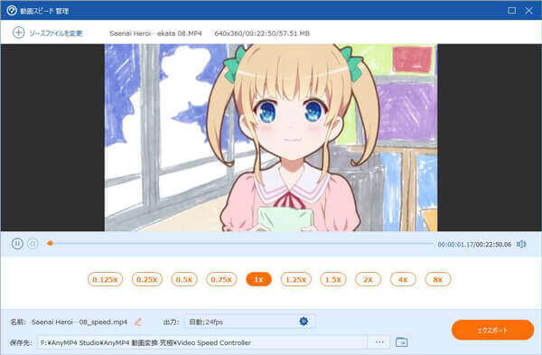The image size is (542, 355).
Task: Click source name Saenai Heroi ekata 08.MP4
Action: pos(155,33)
